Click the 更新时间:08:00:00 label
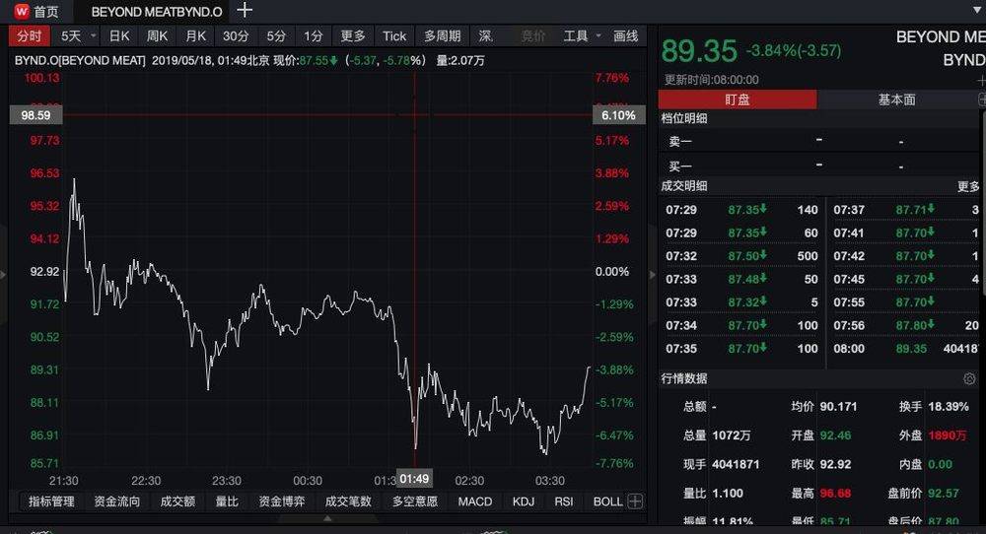This screenshot has width=986, height=534. point(711,80)
